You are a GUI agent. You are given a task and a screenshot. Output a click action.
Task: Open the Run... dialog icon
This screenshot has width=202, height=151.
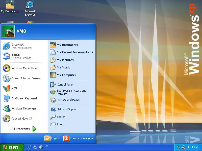(53, 124)
